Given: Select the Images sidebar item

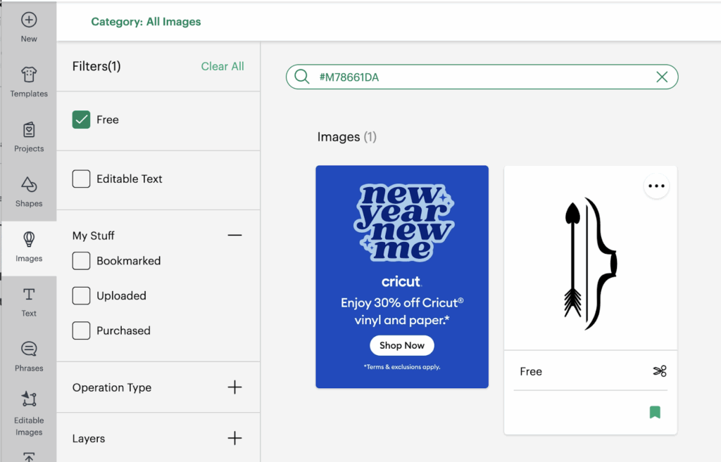Looking at the screenshot, I should click(x=29, y=247).
